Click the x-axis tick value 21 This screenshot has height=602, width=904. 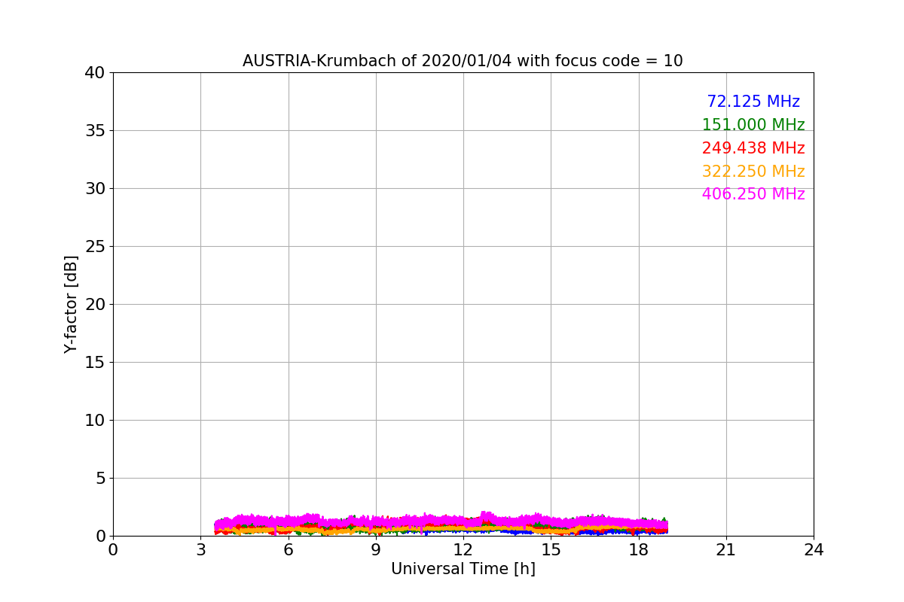click(726, 550)
